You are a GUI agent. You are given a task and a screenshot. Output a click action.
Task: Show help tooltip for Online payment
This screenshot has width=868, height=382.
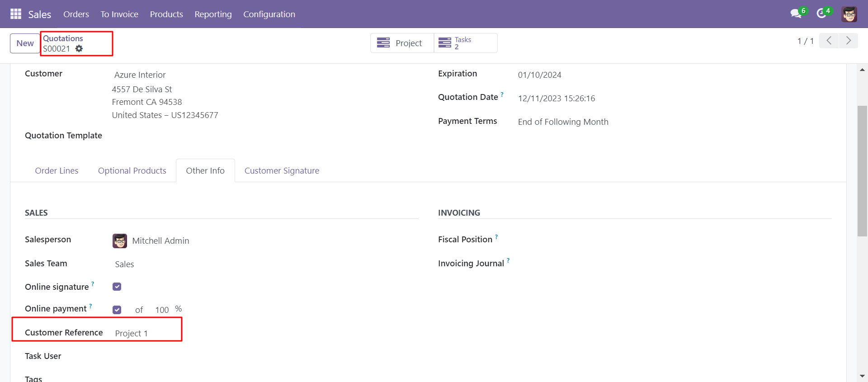tap(90, 306)
